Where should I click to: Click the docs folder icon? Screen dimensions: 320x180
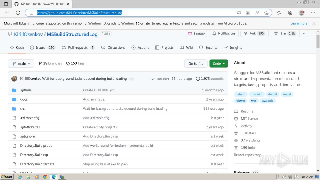pos(14,99)
